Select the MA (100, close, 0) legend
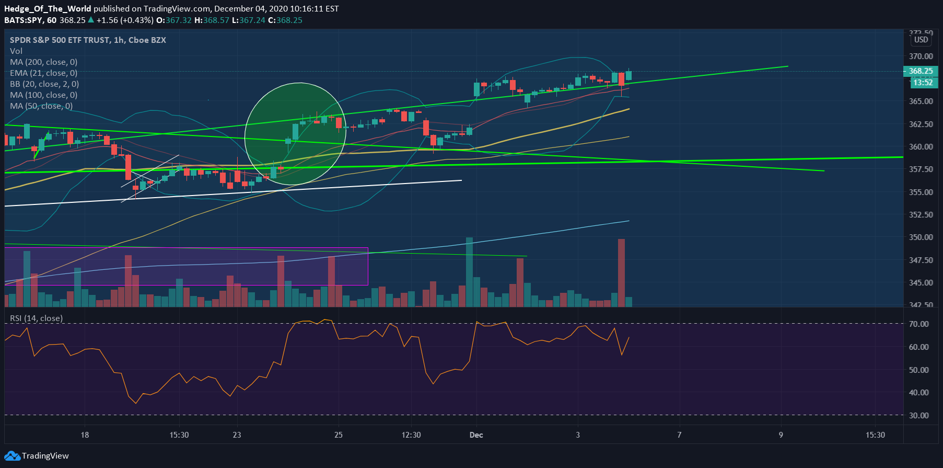Screen dimensions: 943x468 tap(44, 95)
